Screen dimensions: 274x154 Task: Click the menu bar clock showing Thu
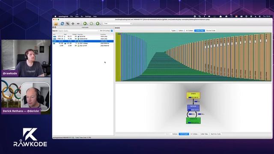(267, 16)
